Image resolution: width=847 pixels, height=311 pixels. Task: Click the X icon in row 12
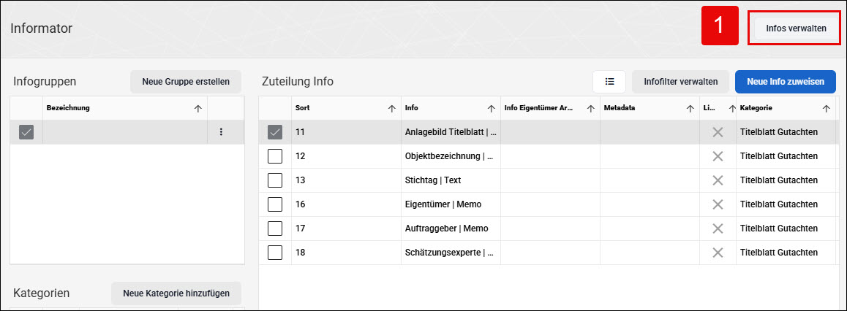point(718,156)
